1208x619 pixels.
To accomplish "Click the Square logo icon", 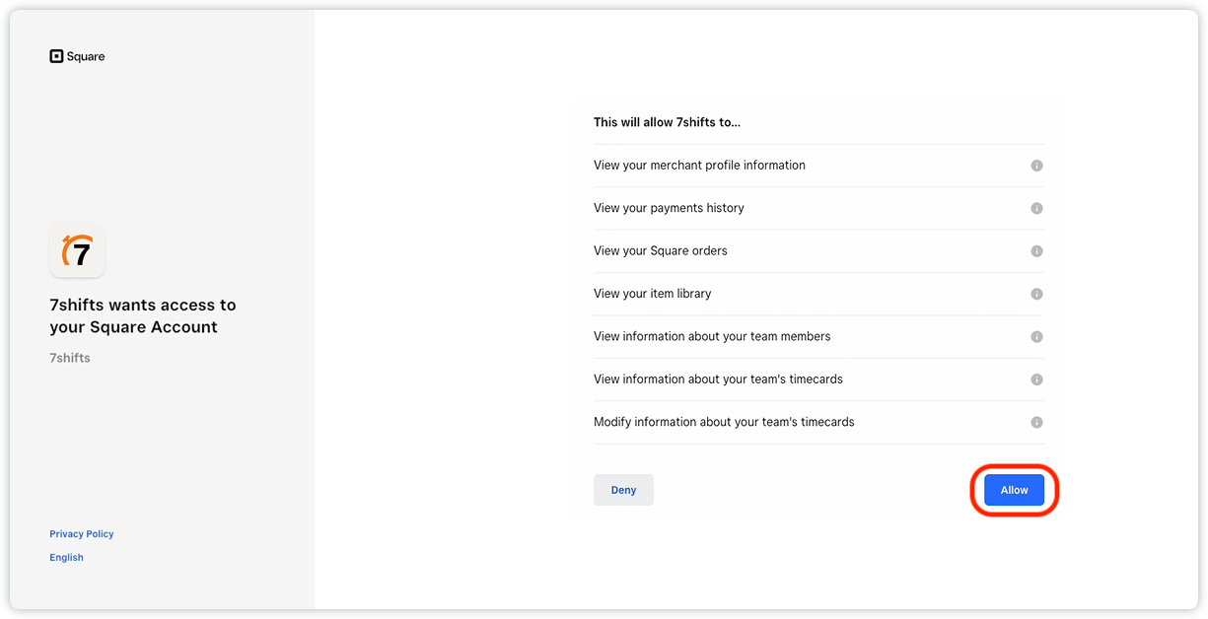I will pos(56,56).
